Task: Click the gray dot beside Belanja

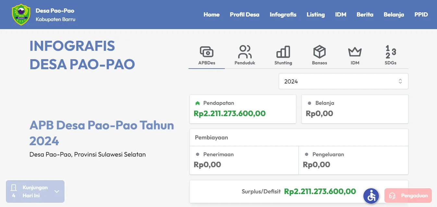Action: tap(310, 103)
